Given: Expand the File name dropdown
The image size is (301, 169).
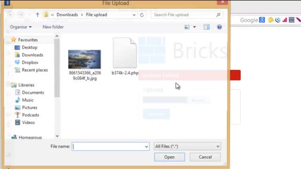Looking at the screenshot, I should pyautogui.click(x=146, y=146).
